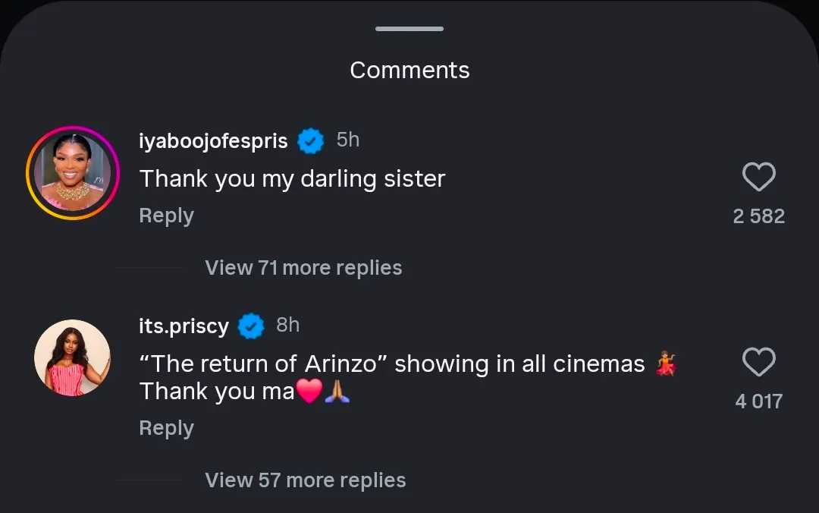Viewport: 819px width, 513px height.
Task: Expand 'View 71 more replies'
Action: tap(303, 268)
